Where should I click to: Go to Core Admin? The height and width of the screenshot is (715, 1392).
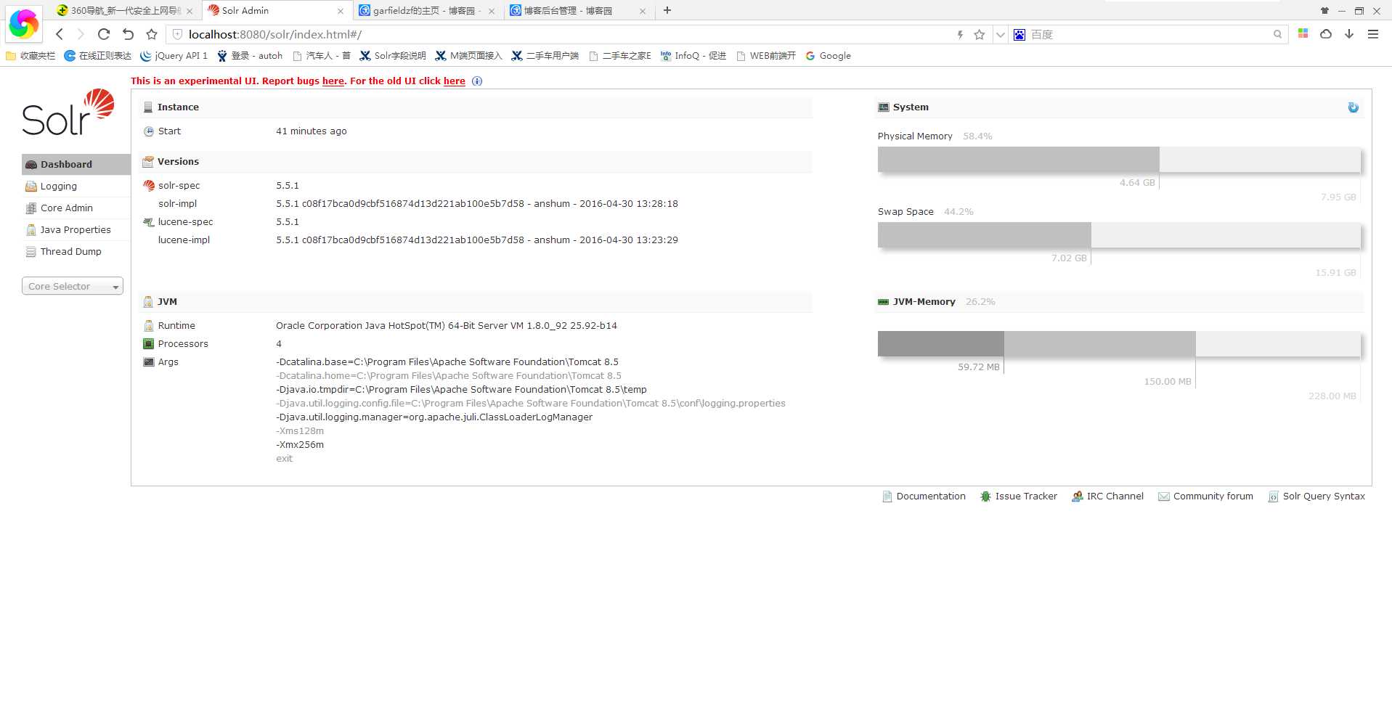click(x=76, y=208)
